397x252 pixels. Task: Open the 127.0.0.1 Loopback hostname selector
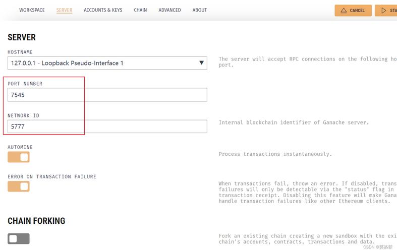(x=107, y=63)
